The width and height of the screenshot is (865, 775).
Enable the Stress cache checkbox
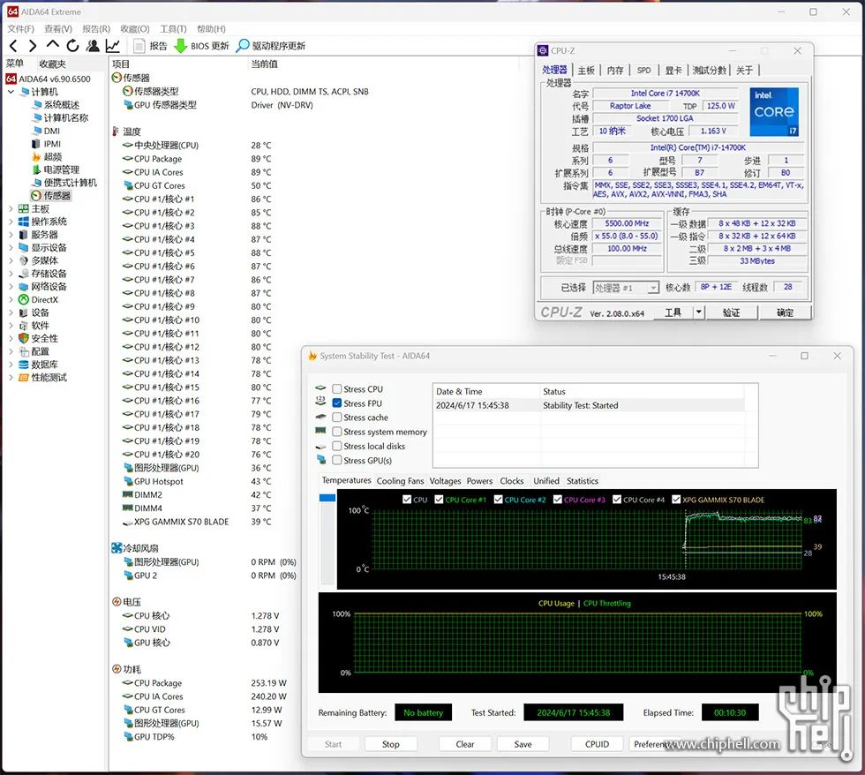337,418
